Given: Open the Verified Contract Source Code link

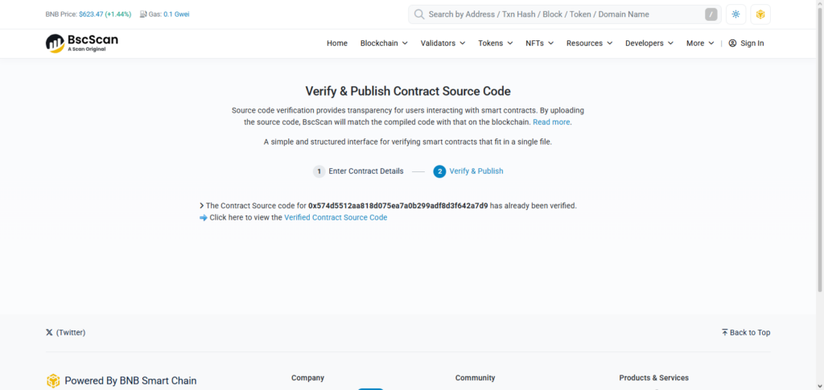Looking at the screenshot, I should (336, 218).
